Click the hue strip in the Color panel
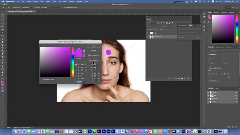 point(237,29)
